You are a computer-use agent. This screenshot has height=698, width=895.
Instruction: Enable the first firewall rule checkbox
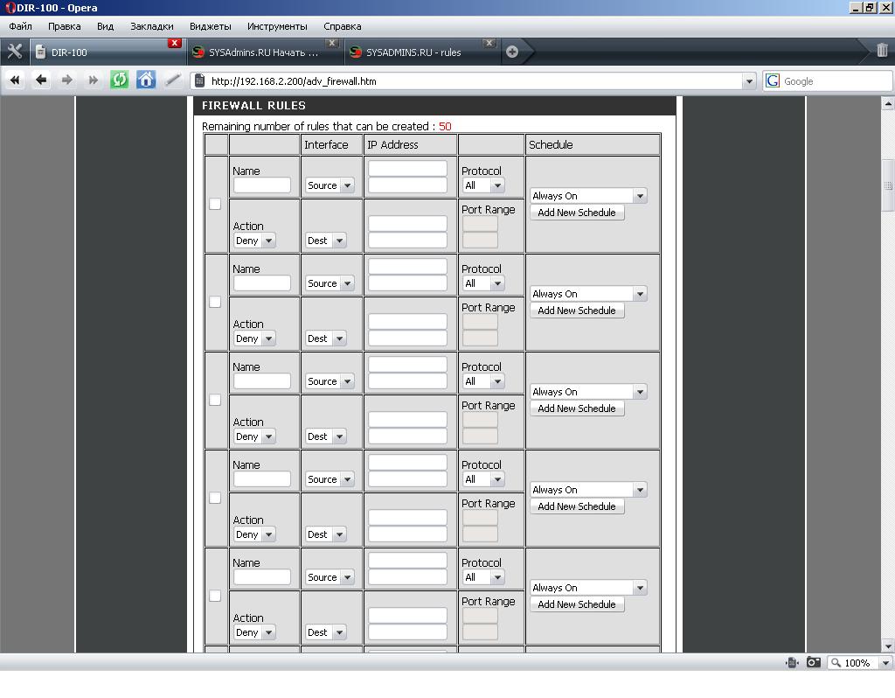215,204
